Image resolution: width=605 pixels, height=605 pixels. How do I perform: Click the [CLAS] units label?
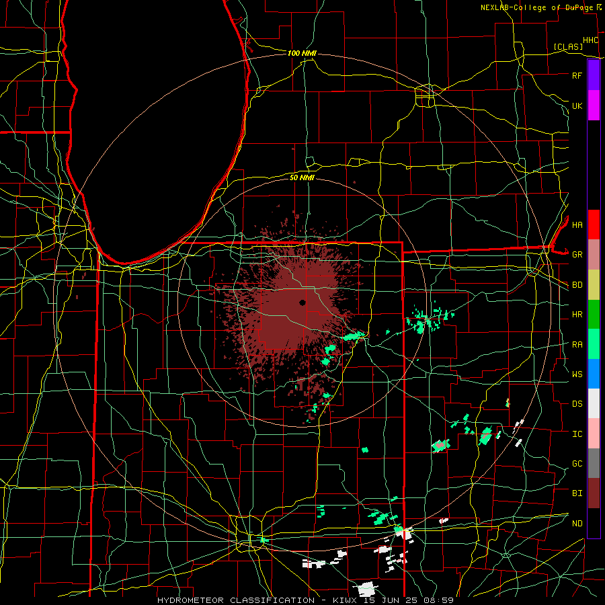coord(568,46)
